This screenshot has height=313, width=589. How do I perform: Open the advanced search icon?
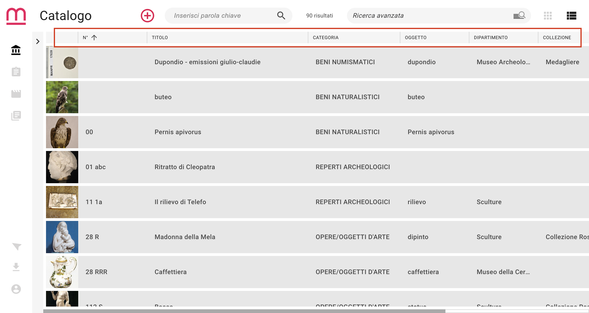pos(519,16)
